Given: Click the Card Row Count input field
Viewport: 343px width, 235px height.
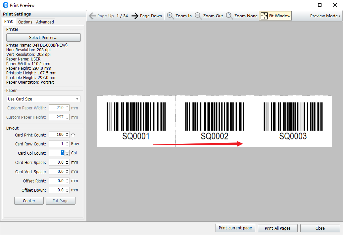Looking at the screenshot, I should point(57,144).
